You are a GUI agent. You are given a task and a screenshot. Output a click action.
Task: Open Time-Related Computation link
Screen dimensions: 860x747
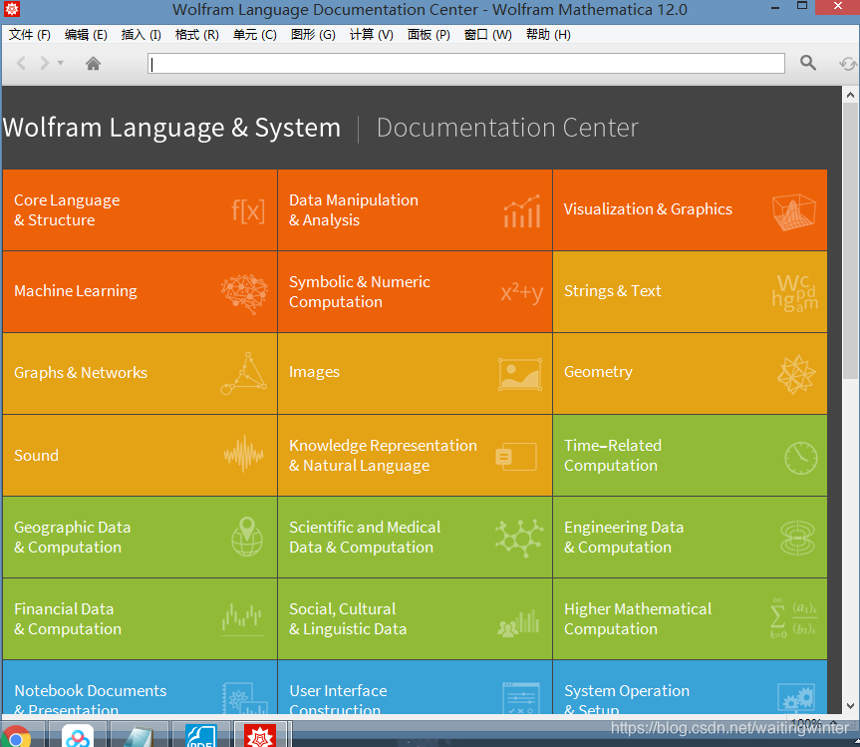[x=613, y=455]
